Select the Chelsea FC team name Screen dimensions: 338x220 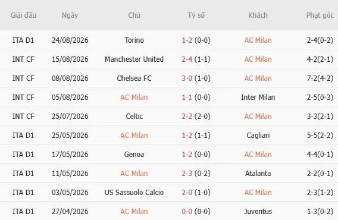134,78
